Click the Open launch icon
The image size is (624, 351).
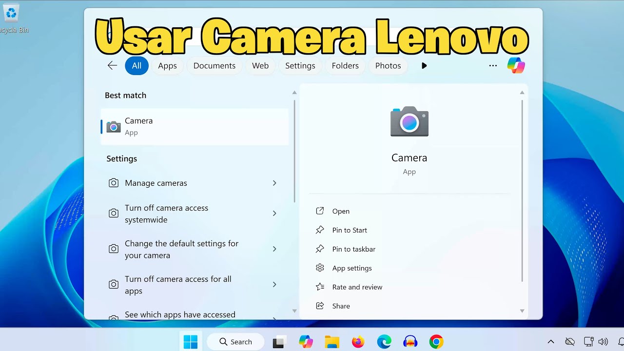coord(320,211)
